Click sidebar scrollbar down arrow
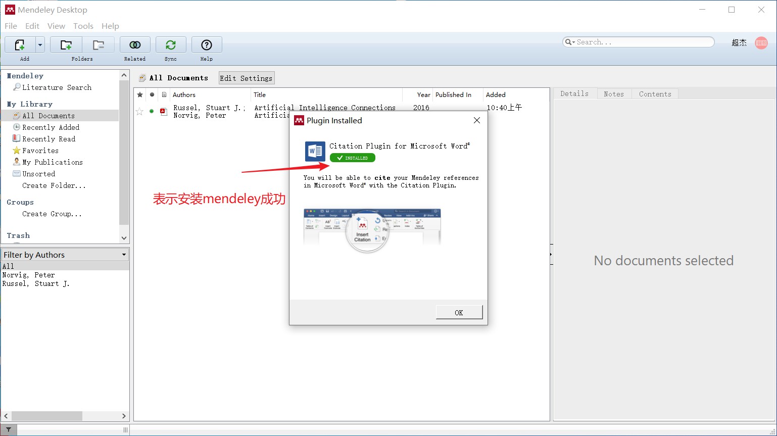The image size is (777, 436). (124, 238)
